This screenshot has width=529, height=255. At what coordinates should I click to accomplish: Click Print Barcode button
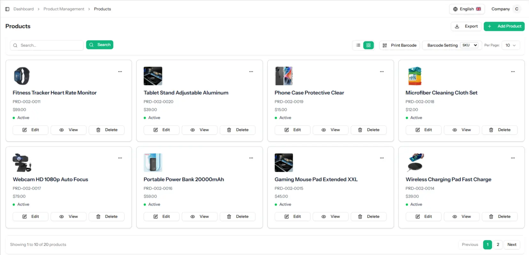[400, 45]
